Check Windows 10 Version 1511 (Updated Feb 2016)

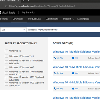point(6,62)
